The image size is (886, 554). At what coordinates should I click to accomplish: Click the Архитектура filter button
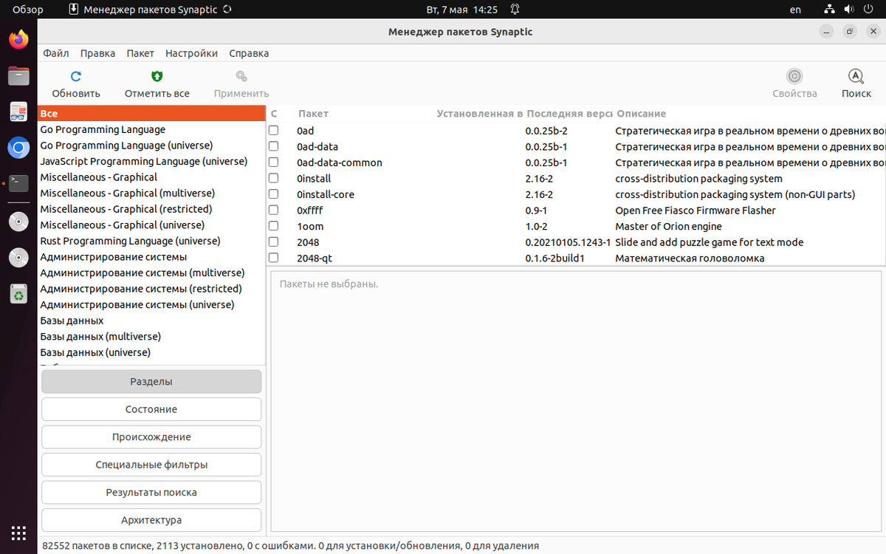tap(151, 520)
